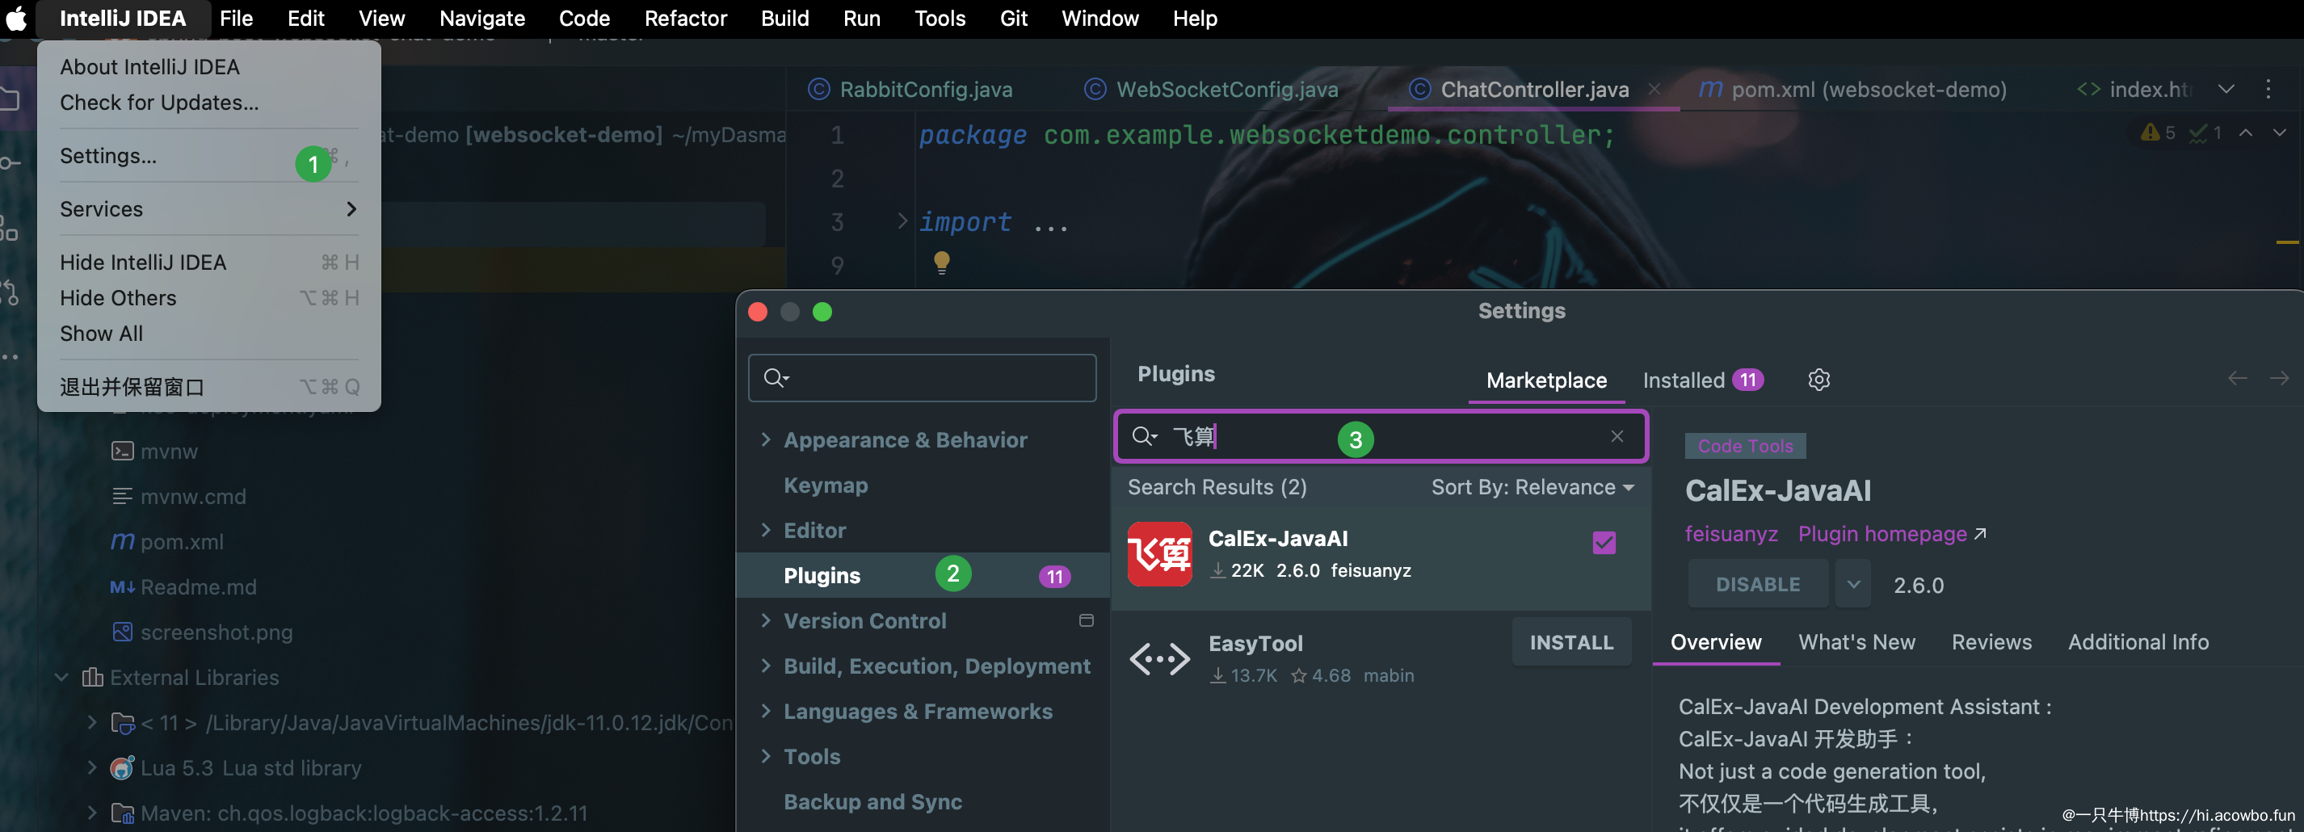The image size is (2304, 832).
Task: Click the intention light bulb in the editor
Action: [x=941, y=263]
